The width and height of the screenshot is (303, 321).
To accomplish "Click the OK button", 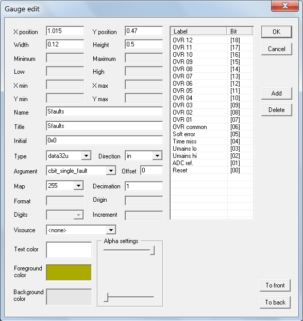I will tap(276, 31).
